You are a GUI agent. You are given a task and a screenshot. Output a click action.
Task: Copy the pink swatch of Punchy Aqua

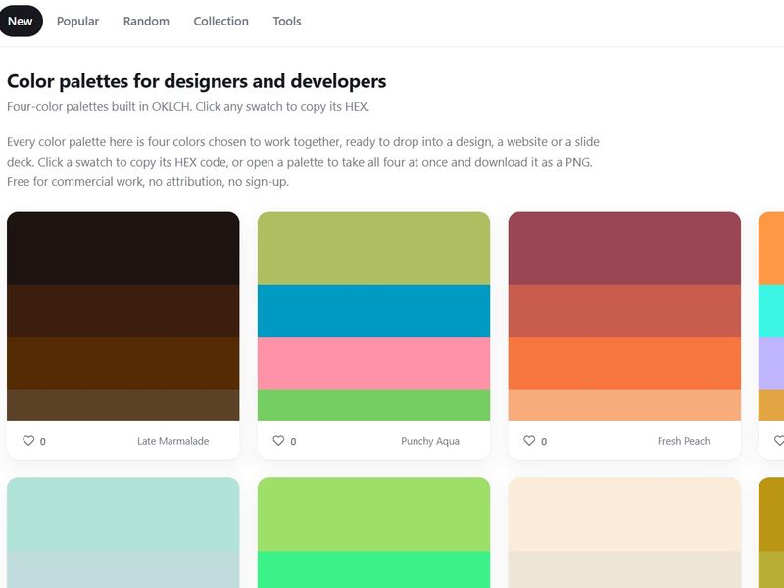(373, 364)
